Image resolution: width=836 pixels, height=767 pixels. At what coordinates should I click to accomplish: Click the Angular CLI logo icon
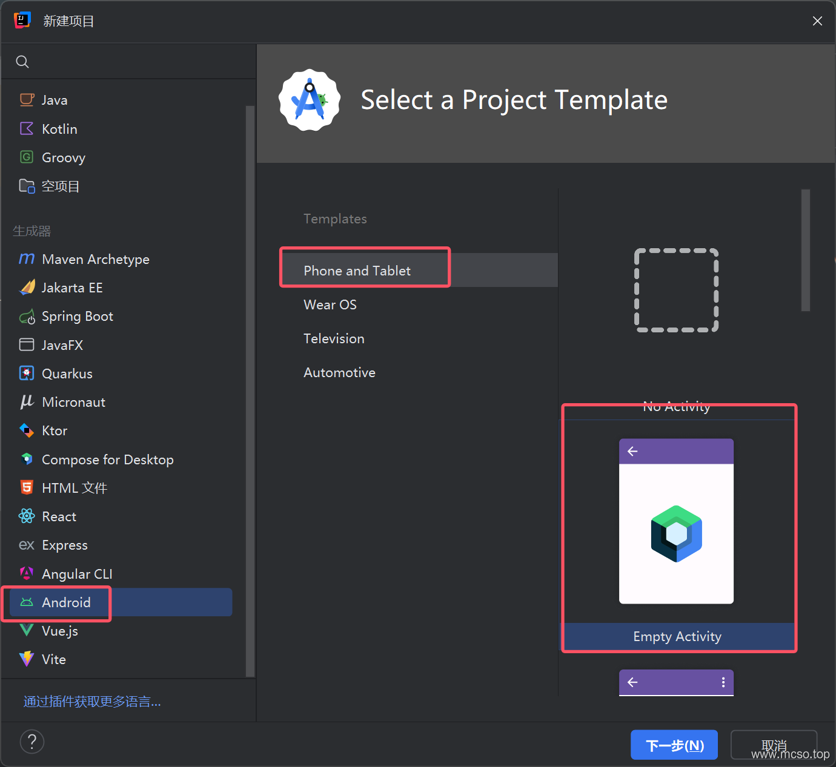pos(27,573)
